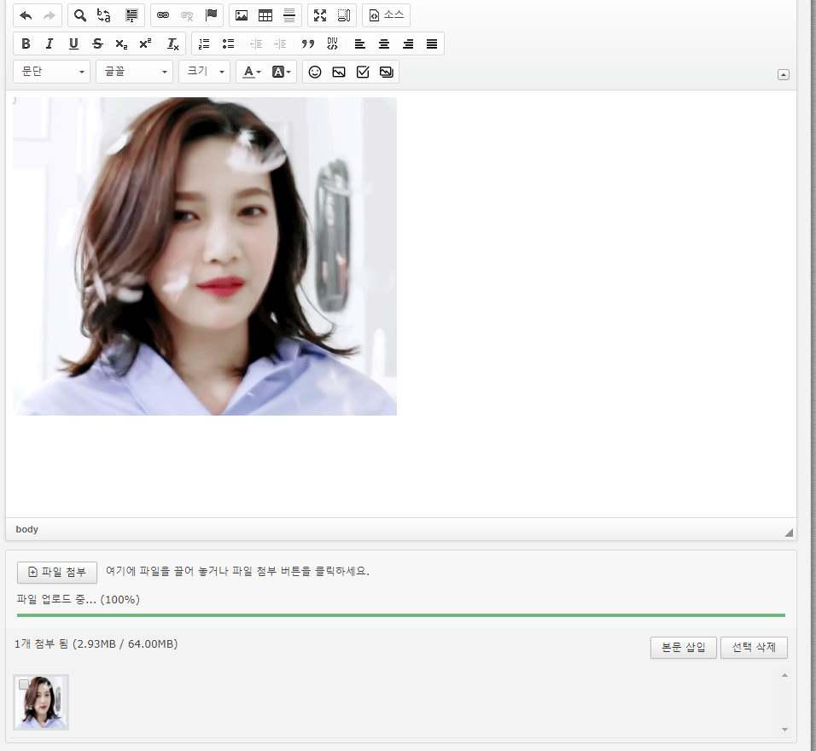This screenshot has width=816, height=751.
Task: Maximize the editor area
Action: click(320, 15)
